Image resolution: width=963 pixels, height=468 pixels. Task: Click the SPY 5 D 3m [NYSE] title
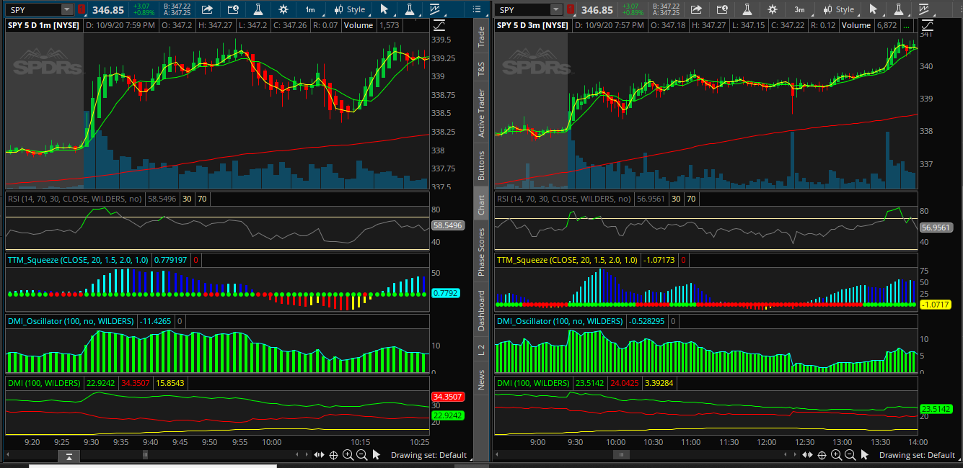pos(533,25)
